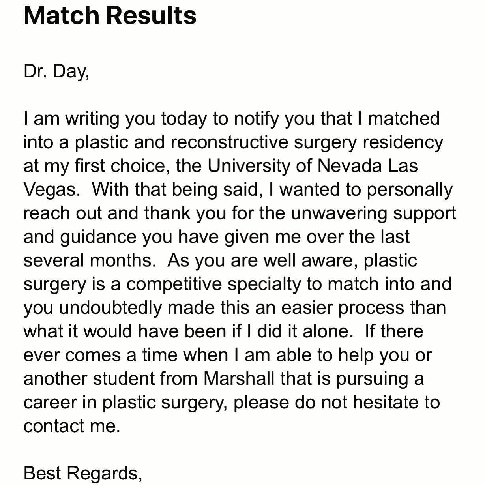Viewport: 485px width, 485px height.
Task: Click the word 'undoubtedly'
Action: tap(110, 308)
